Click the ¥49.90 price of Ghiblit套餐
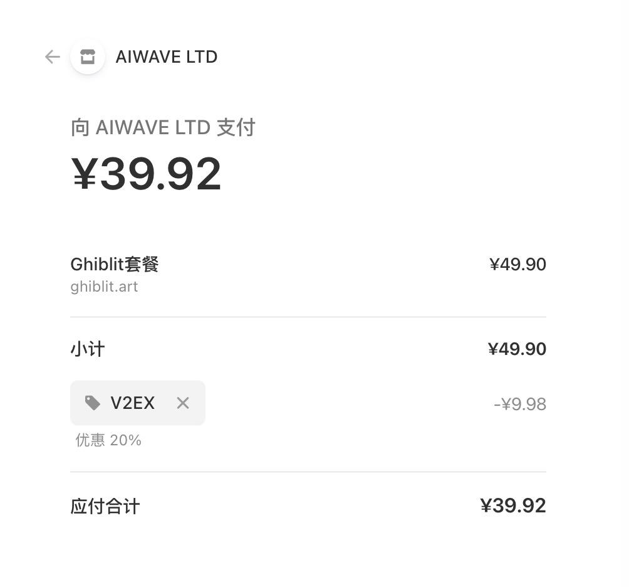The width and height of the screenshot is (629, 587). (517, 265)
